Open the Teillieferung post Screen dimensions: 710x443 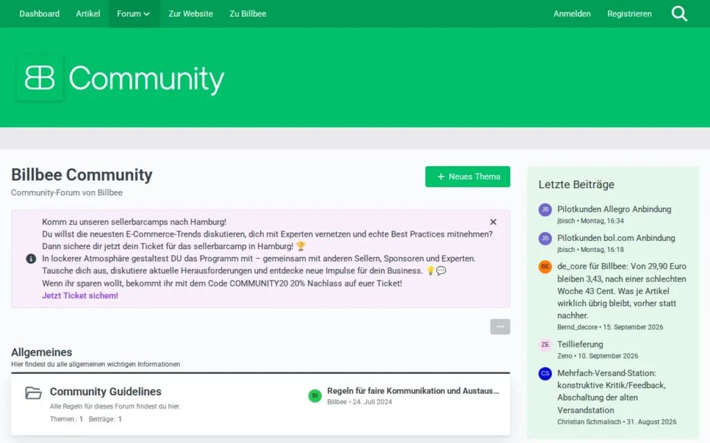tap(580, 345)
